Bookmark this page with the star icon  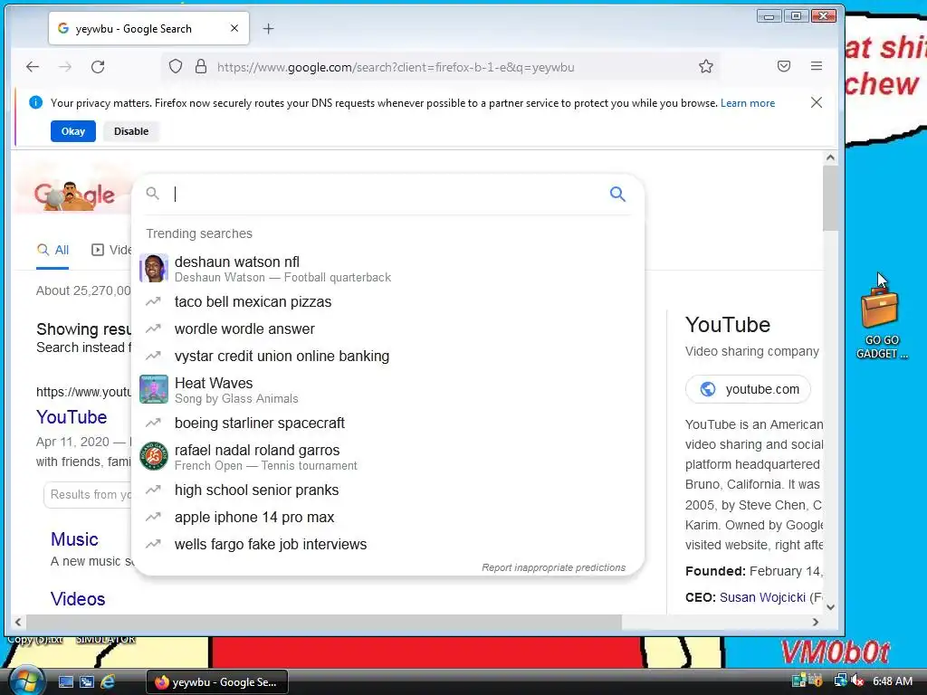(x=706, y=66)
